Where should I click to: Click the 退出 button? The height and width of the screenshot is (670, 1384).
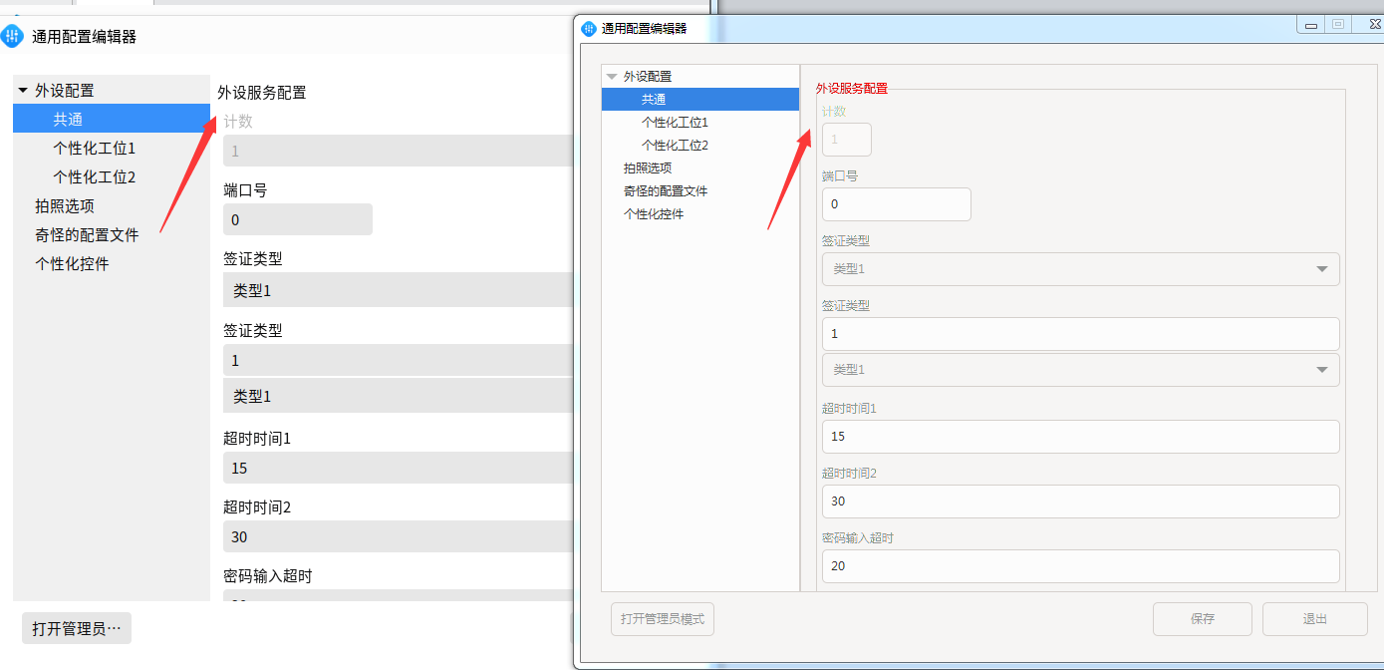[x=1314, y=618]
